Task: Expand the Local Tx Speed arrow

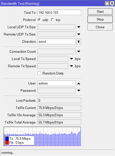Action: pyautogui.click(x=71, y=59)
